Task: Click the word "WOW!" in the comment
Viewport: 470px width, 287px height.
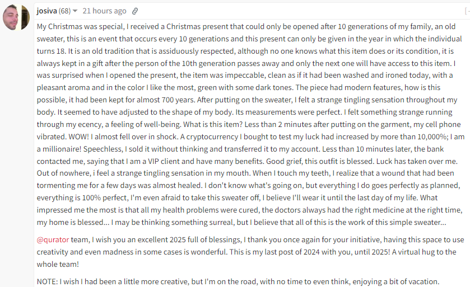Action: 79,137
